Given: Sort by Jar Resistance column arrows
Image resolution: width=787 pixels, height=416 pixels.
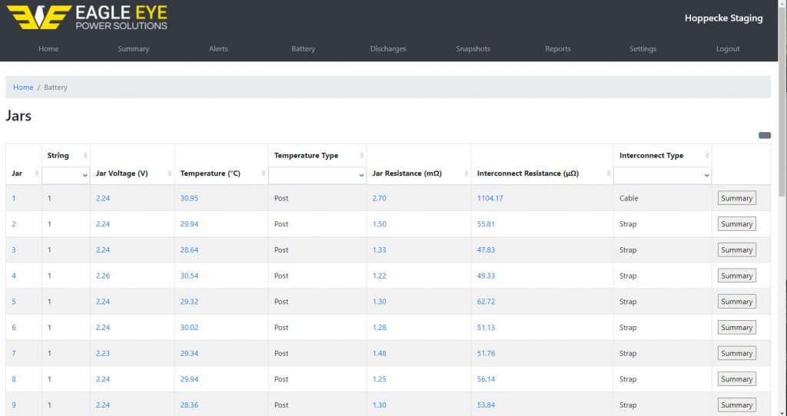Looking at the screenshot, I should [x=466, y=173].
